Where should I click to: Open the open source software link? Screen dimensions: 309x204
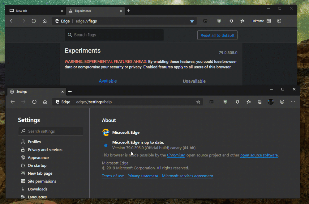[x=259, y=155]
